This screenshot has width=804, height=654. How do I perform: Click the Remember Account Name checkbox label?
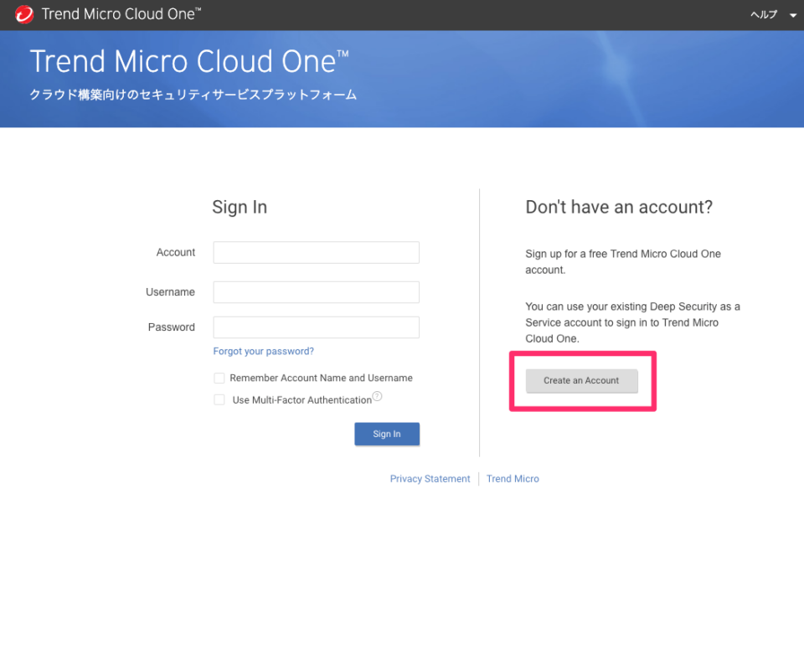point(320,378)
